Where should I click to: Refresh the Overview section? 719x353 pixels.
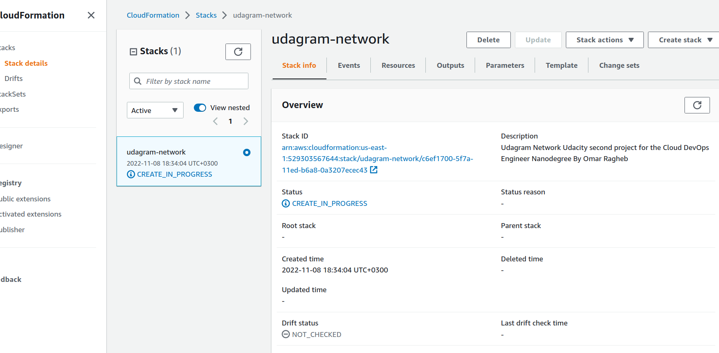(697, 105)
